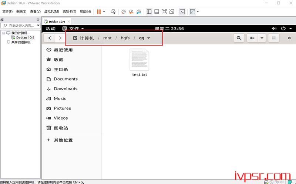The height and width of the screenshot is (184, 296).
Task: Open view options dropdown arrow
Action: 262,38
